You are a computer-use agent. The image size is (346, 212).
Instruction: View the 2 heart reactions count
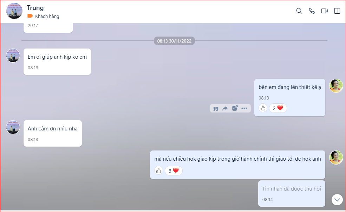[x=278, y=108]
